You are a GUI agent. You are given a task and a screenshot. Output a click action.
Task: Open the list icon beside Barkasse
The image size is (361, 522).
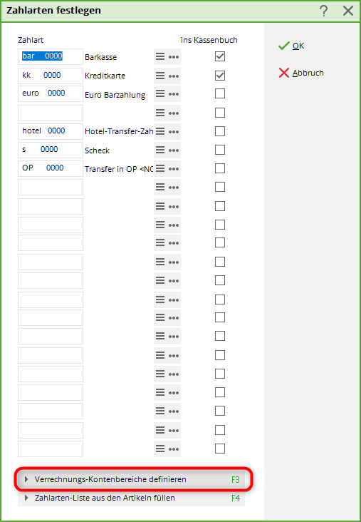pyautogui.click(x=160, y=56)
